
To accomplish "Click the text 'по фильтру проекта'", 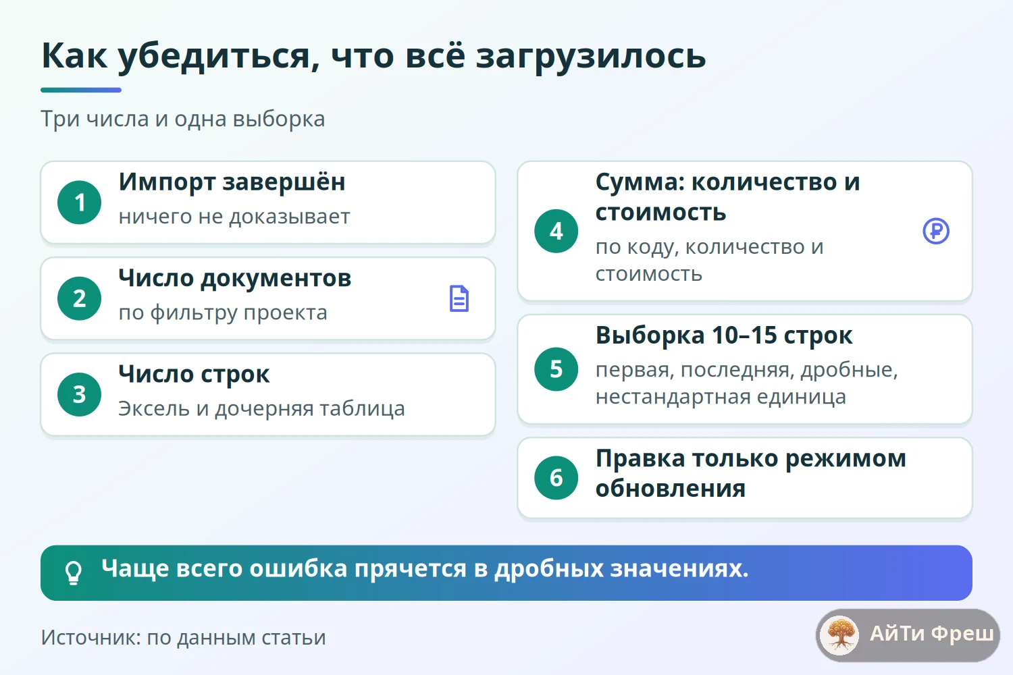I will (x=223, y=313).
